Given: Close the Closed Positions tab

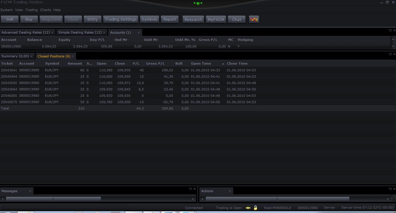Looking at the screenshot, I should click(x=73, y=57).
